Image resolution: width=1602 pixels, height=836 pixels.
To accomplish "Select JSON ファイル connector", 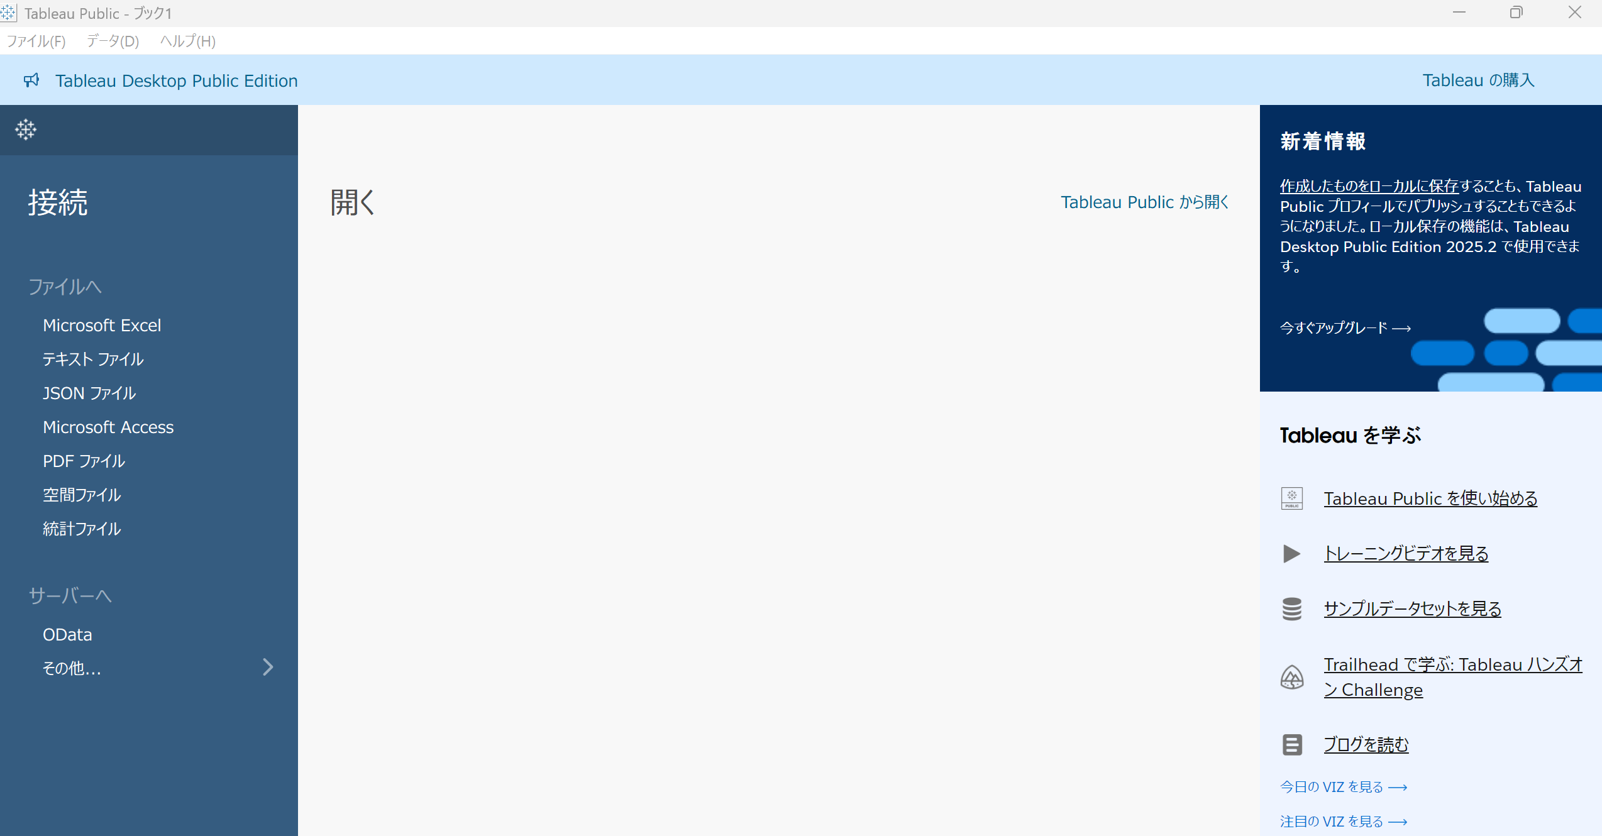I will (89, 393).
